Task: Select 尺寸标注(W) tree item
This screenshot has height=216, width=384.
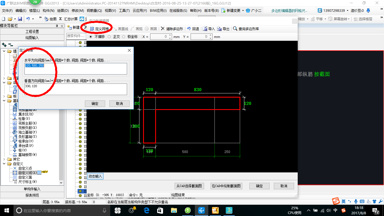Action: (x=25, y=182)
